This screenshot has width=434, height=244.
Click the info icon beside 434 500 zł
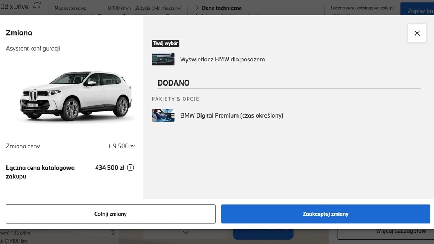tap(130, 167)
